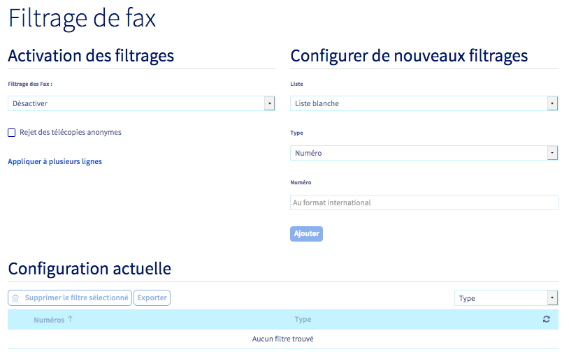
Task: Click the arrow on the Numéro select
Action: pos(552,153)
